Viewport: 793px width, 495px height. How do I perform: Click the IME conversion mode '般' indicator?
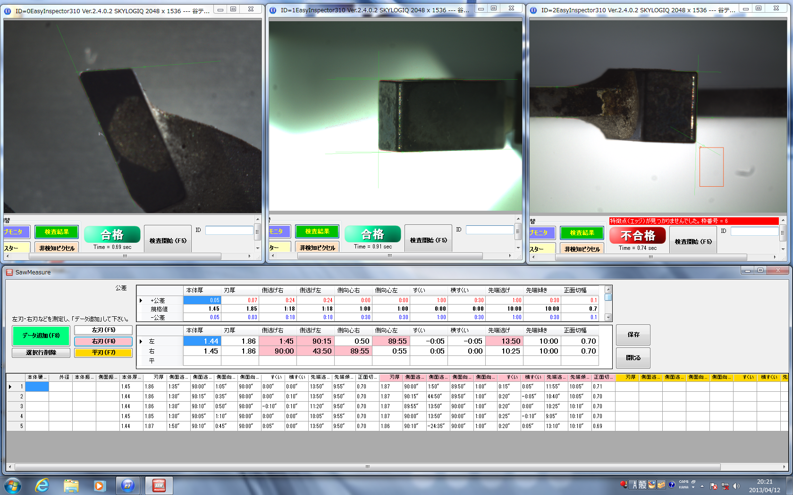click(642, 485)
